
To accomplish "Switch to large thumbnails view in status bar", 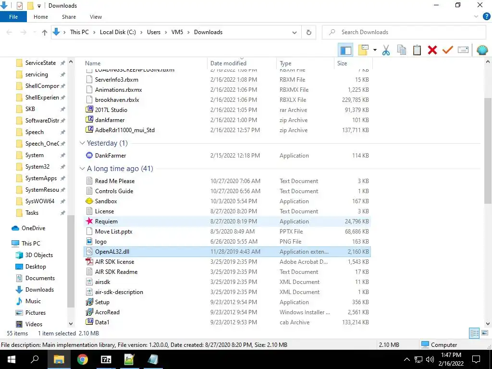I will [x=485, y=333].
